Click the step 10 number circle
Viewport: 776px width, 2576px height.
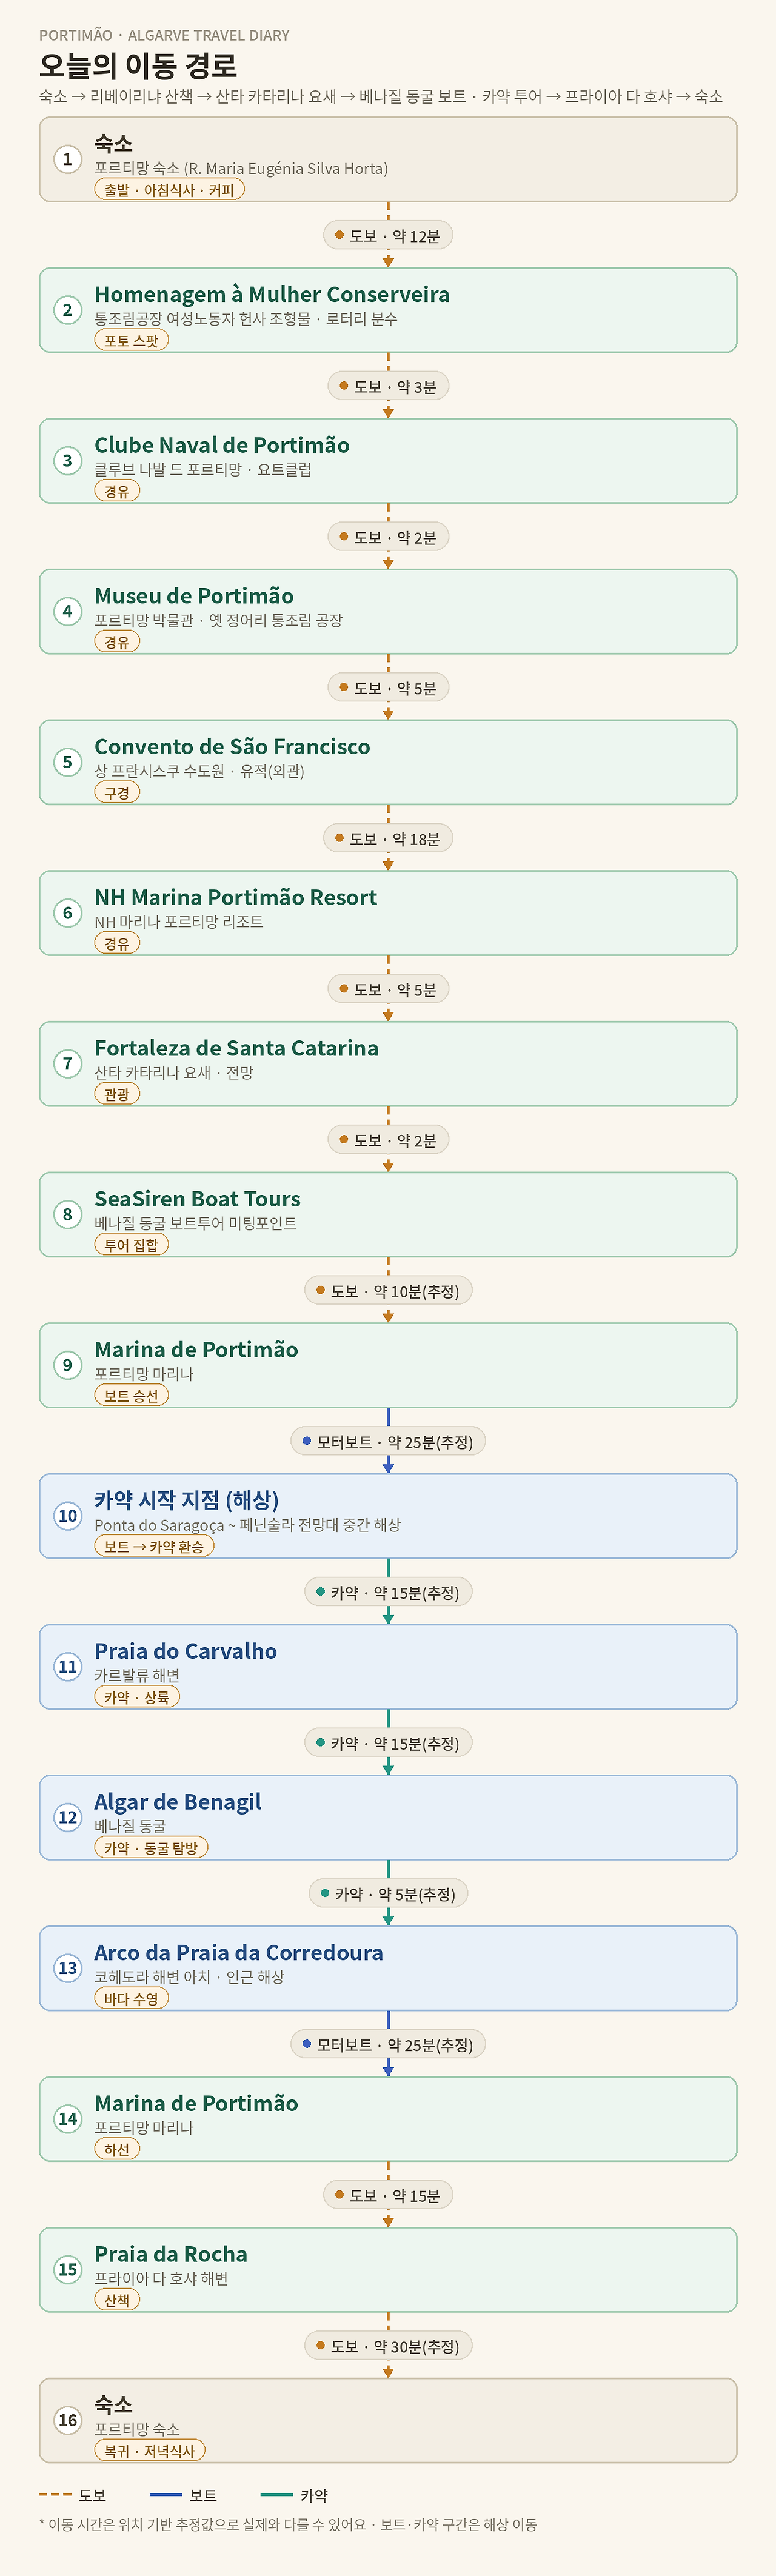(68, 1515)
